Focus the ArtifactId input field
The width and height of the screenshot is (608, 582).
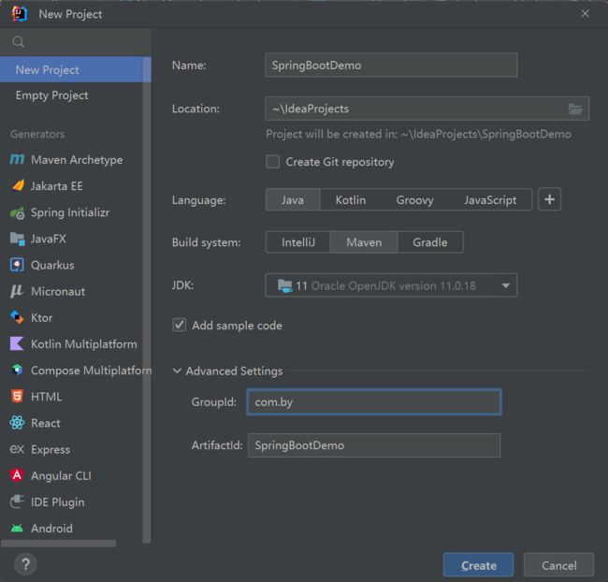click(374, 445)
